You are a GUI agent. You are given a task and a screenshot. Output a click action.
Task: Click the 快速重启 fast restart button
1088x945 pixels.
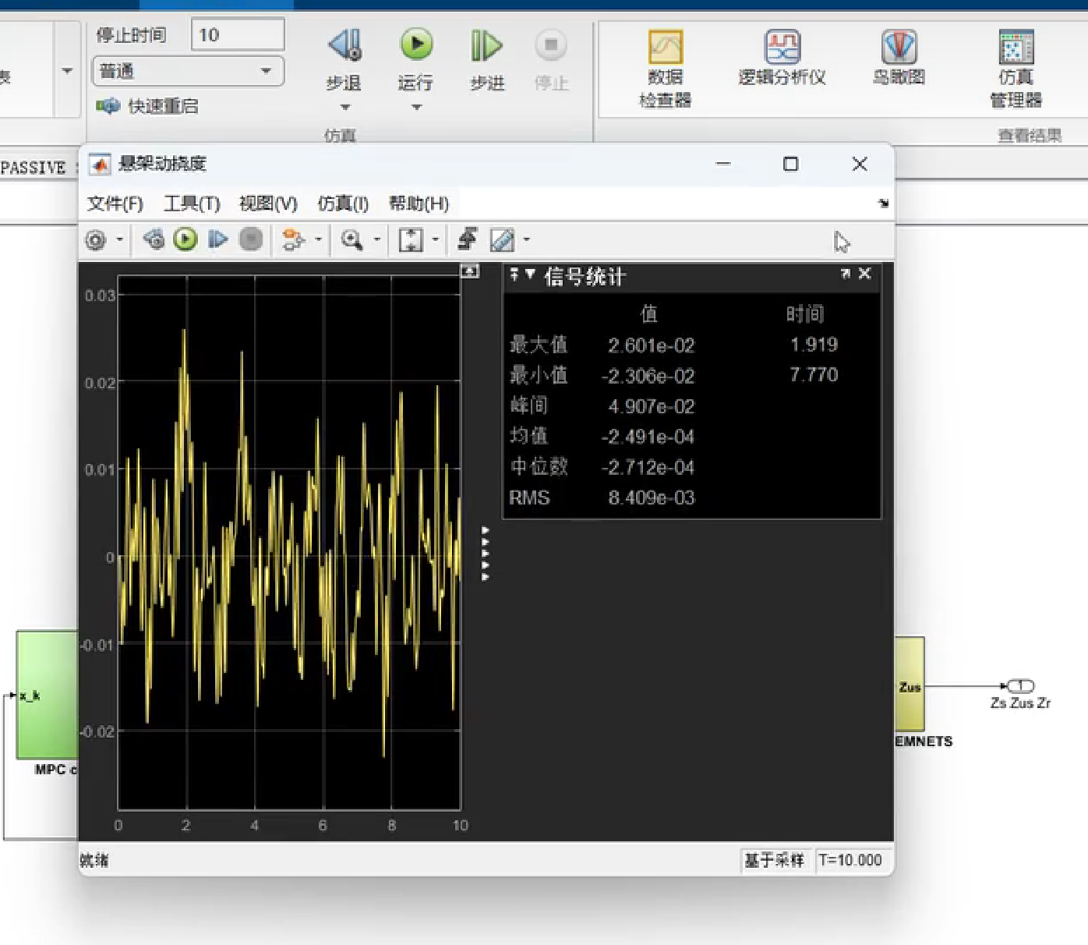[147, 106]
